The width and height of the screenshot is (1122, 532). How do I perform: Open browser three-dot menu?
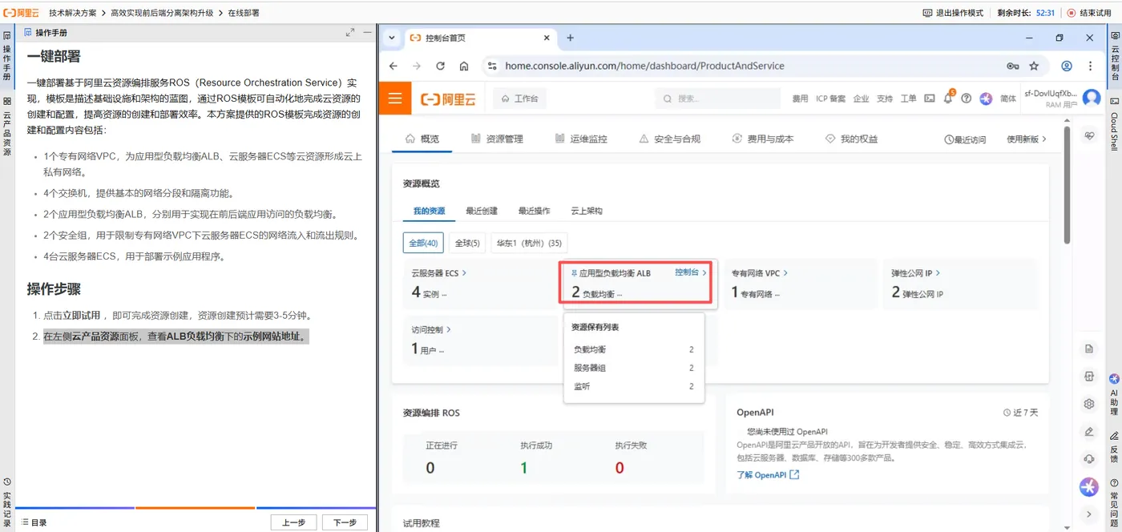(x=1091, y=66)
